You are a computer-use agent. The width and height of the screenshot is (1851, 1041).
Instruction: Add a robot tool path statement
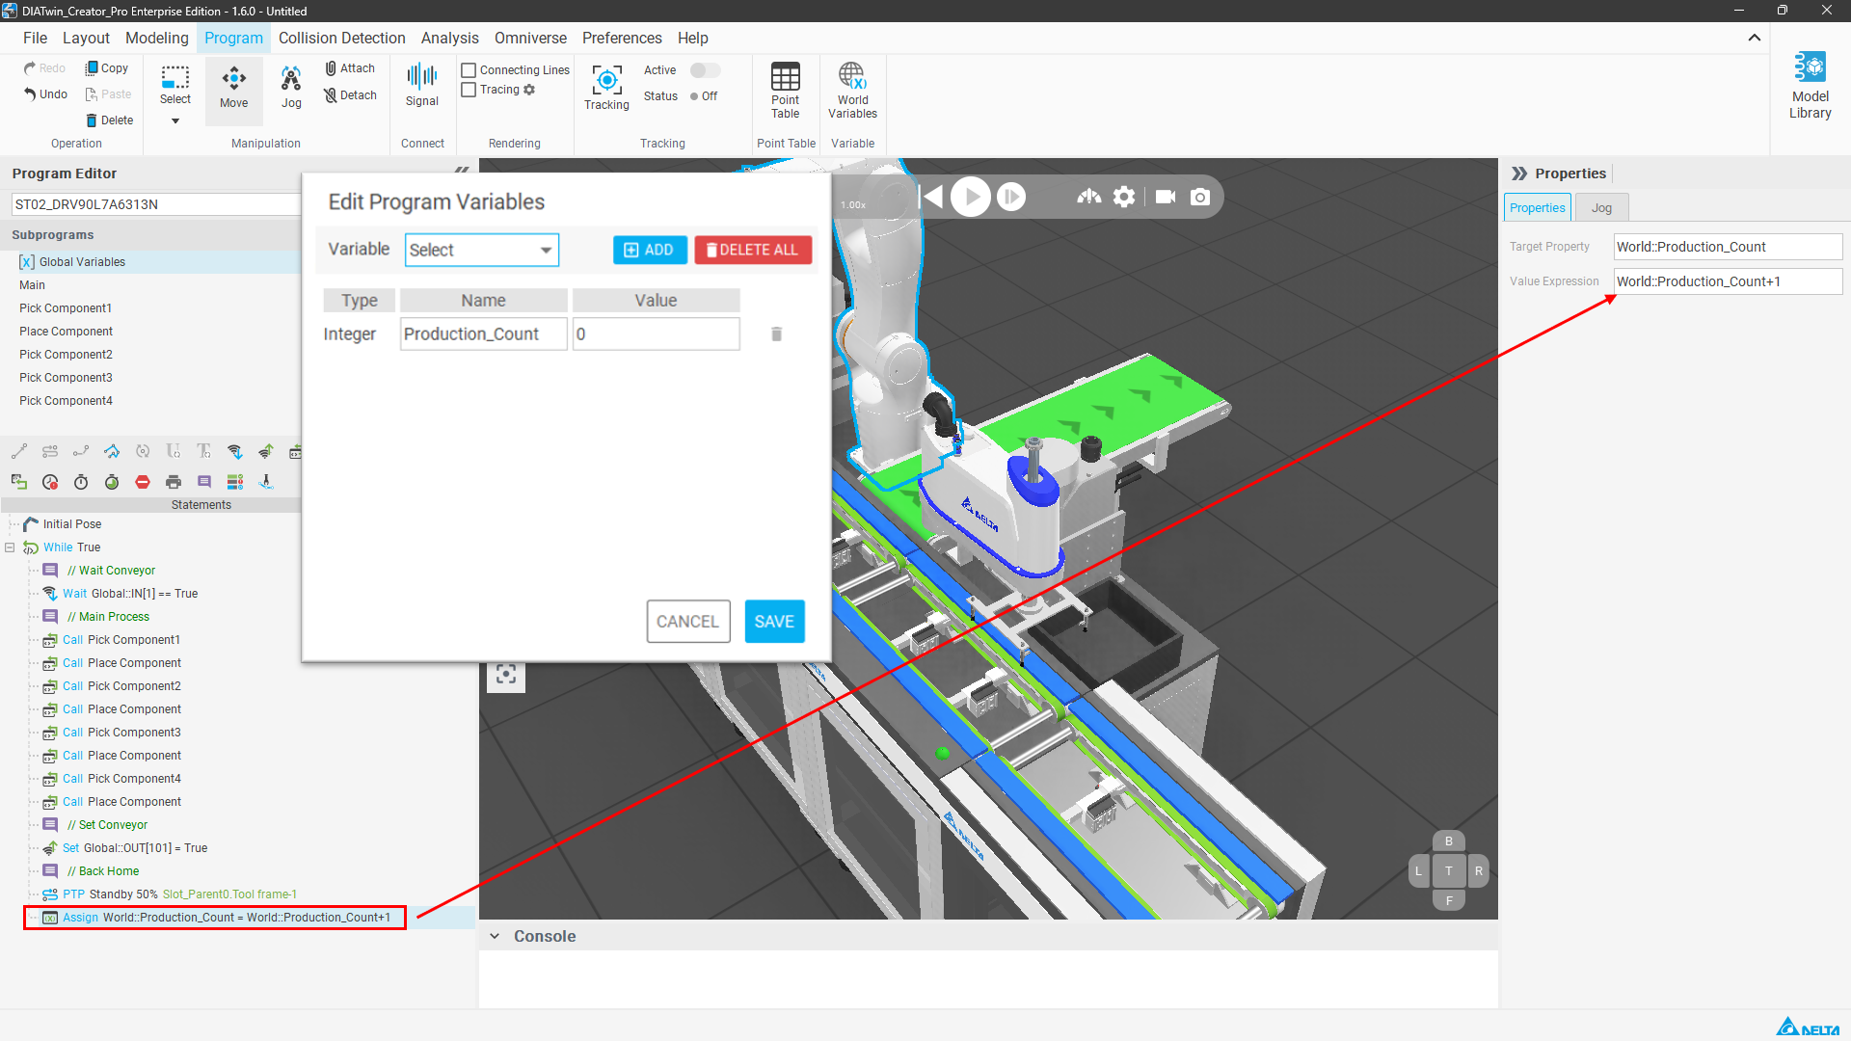point(266,482)
